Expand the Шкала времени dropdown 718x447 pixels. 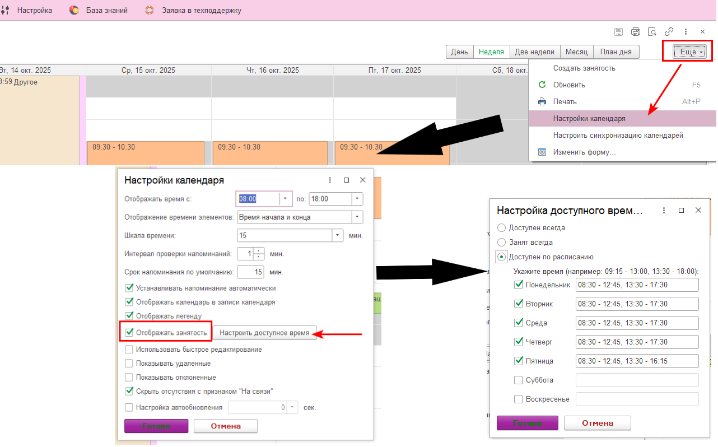pos(337,236)
